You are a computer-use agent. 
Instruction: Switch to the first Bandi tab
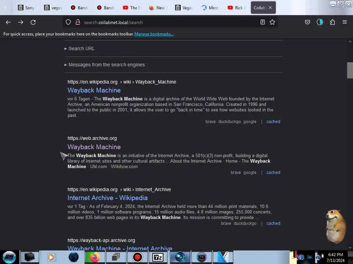tap(79, 8)
